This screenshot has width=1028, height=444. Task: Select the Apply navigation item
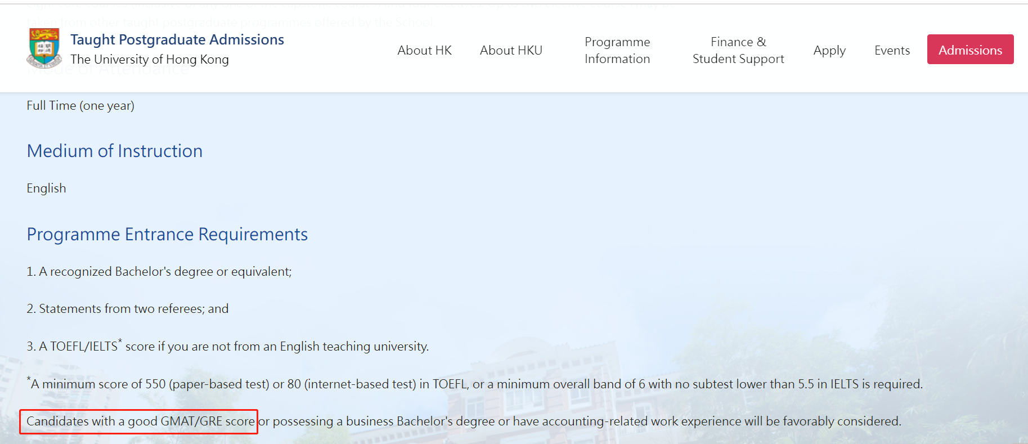point(829,51)
